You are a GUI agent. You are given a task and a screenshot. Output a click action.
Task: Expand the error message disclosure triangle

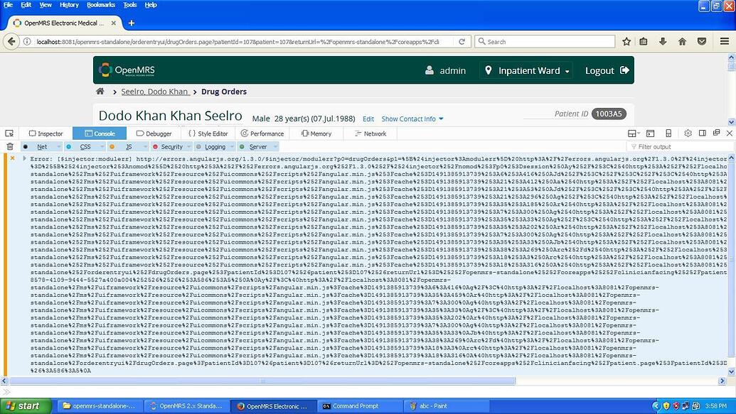[24, 158]
